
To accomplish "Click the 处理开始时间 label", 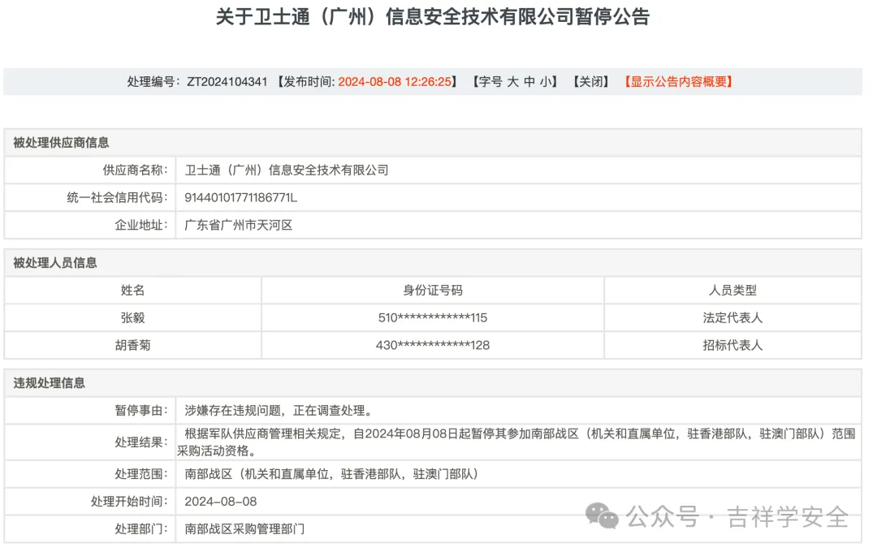I will pyautogui.click(x=129, y=502).
